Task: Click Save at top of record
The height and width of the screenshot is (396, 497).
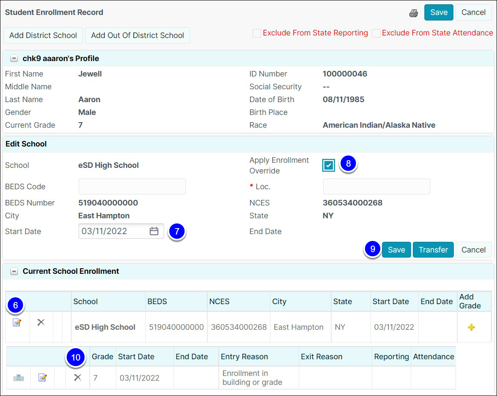Action: click(439, 12)
